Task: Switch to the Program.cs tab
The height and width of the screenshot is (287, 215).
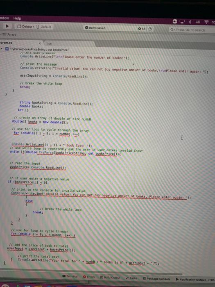Action: click(6, 43)
